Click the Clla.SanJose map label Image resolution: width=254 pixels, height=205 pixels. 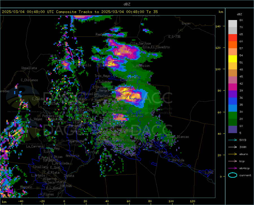click(x=141, y=43)
